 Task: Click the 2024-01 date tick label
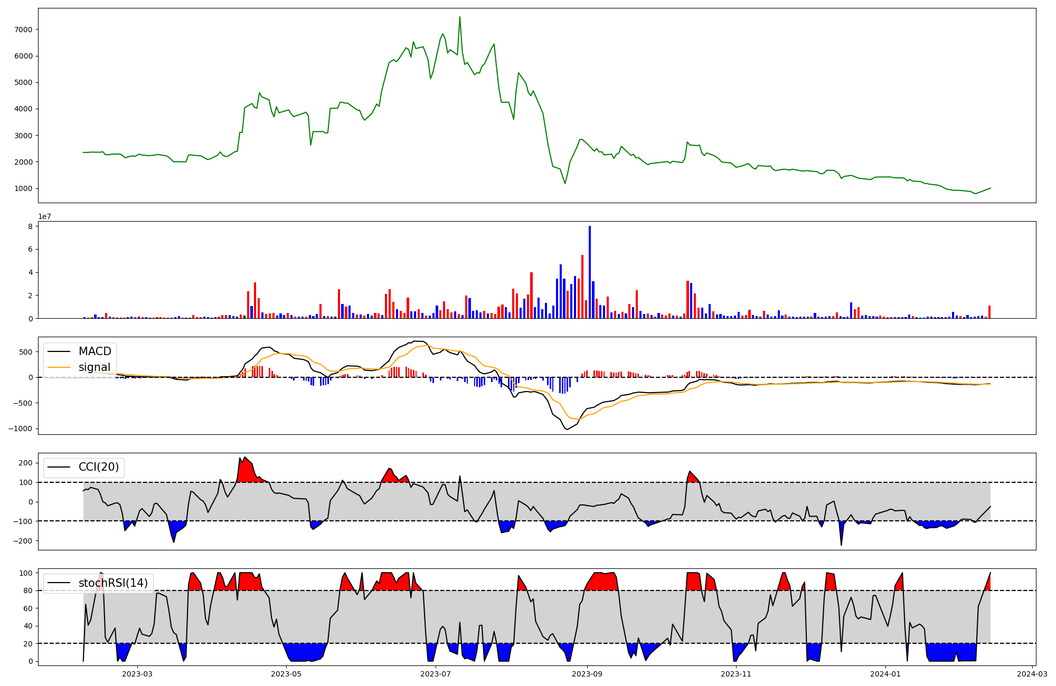pos(885,674)
